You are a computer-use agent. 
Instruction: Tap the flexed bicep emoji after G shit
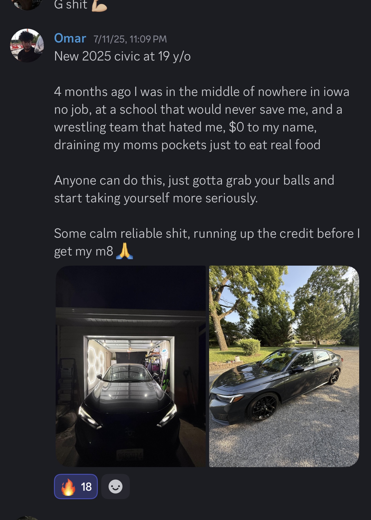tap(99, 5)
